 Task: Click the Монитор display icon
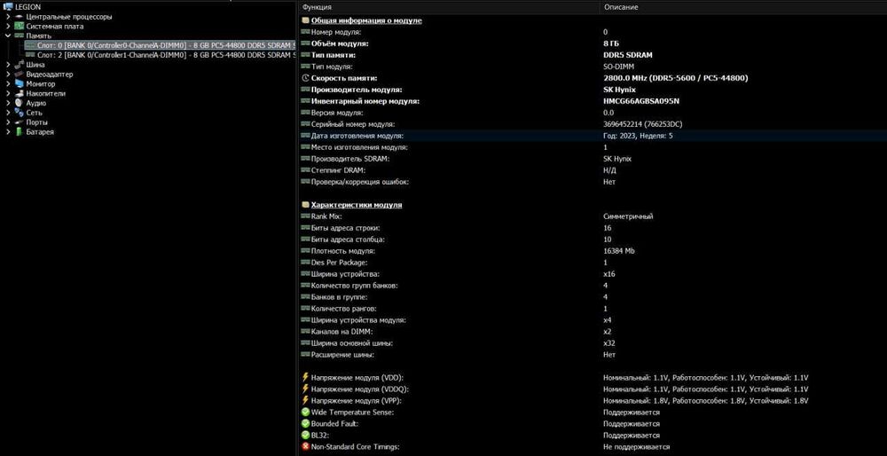pos(19,83)
